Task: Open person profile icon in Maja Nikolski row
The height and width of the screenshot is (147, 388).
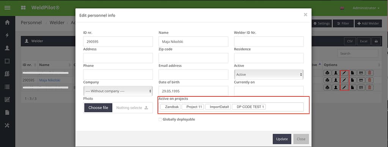Action: point(336,80)
